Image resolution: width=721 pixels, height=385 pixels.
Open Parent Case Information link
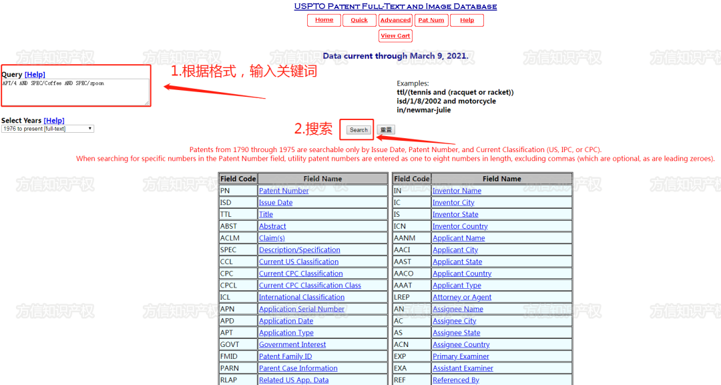coord(298,368)
